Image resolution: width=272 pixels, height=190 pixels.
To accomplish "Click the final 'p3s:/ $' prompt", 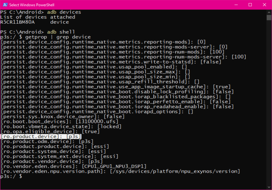I will [11, 176].
